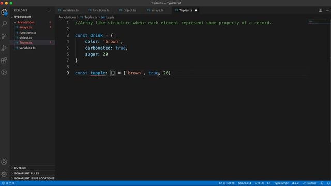331x186 pixels.
Task: Open the Explorer view icon
Action: point(4,12)
